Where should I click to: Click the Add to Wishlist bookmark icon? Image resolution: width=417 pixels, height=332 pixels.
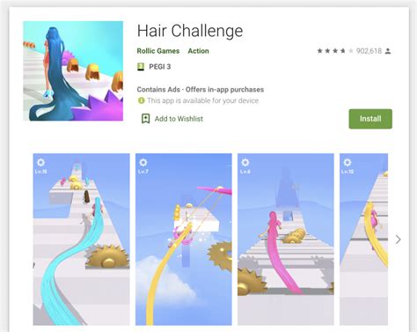tap(145, 119)
